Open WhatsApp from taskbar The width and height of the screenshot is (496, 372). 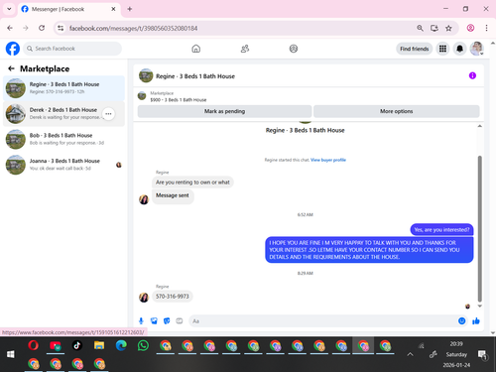143,346
